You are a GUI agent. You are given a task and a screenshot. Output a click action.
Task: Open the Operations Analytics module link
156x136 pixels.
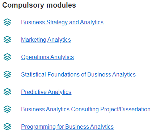47,57
